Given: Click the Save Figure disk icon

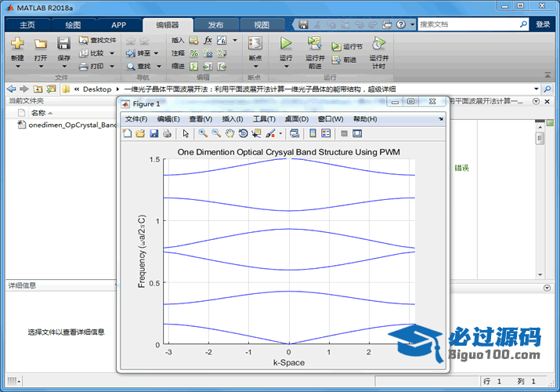Looking at the screenshot, I should click(154, 133).
